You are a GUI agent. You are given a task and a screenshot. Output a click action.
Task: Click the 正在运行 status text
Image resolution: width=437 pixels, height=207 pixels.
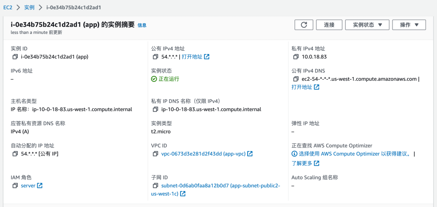pyautogui.click(x=169, y=79)
